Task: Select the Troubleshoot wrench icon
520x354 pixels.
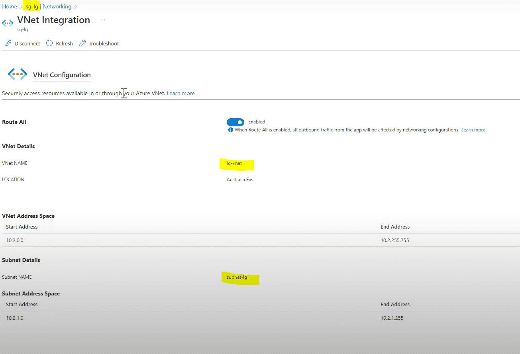Action: (x=82, y=43)
